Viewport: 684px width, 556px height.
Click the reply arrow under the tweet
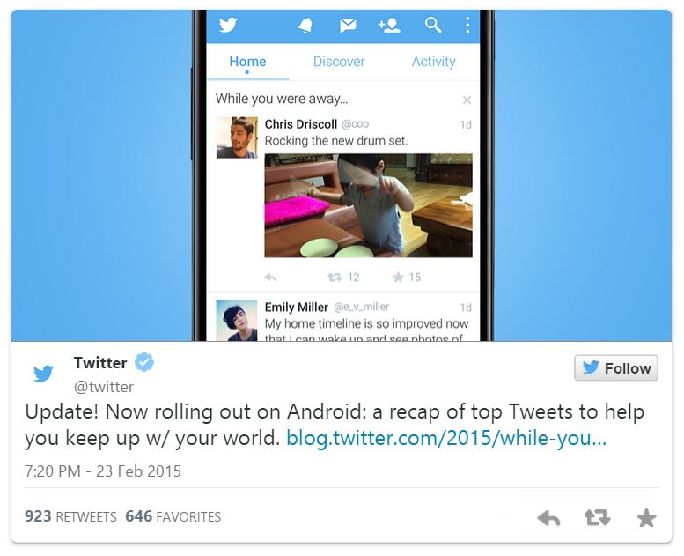pos(548,518)
